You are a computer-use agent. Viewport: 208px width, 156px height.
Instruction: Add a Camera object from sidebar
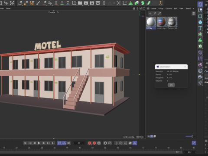tap(200, 77)
